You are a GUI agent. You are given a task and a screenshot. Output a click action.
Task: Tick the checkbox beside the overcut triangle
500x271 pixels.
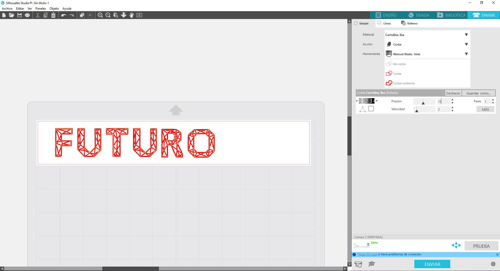click(371, 109)
